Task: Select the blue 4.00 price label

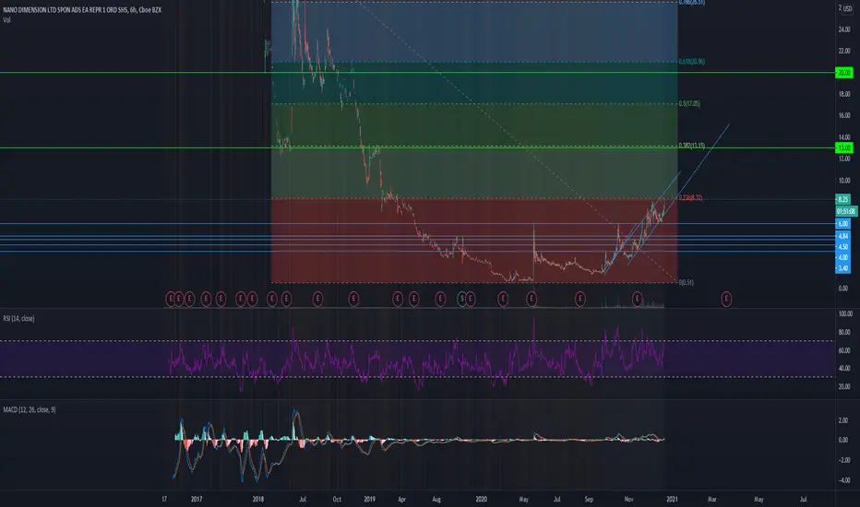Action: [843, 257]
